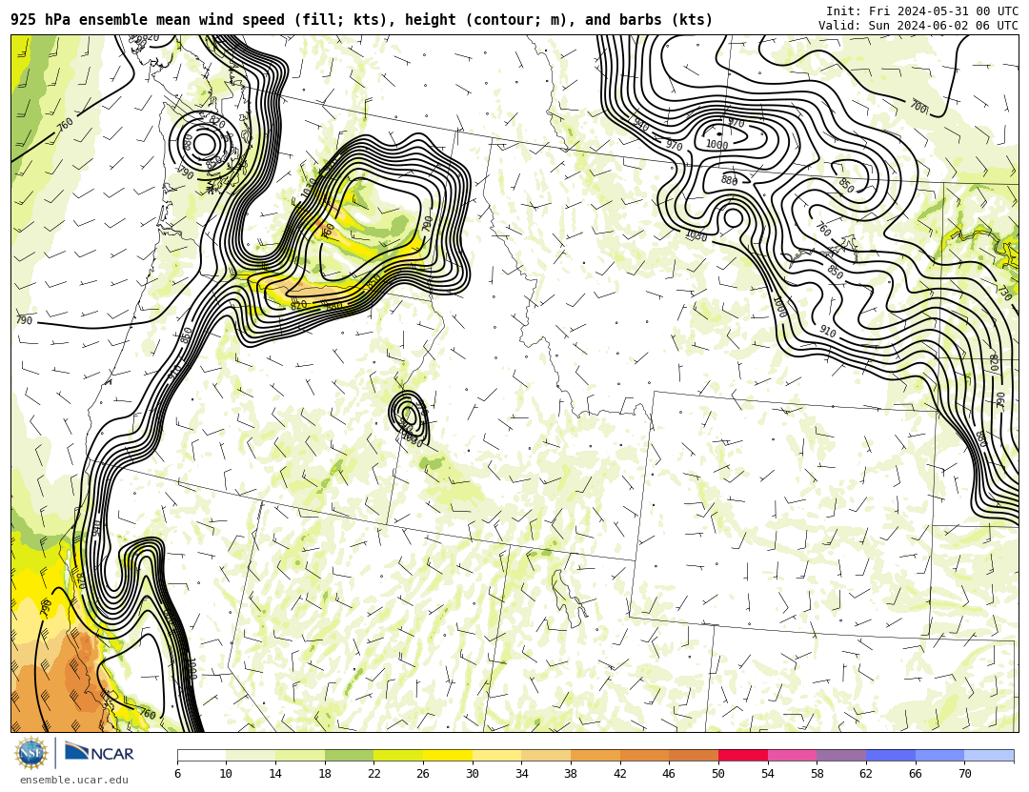Viewport: 1029px width, 792px height.
Task: Pick the lightest blue above-70 kts swatch
Action: (989, 755)
